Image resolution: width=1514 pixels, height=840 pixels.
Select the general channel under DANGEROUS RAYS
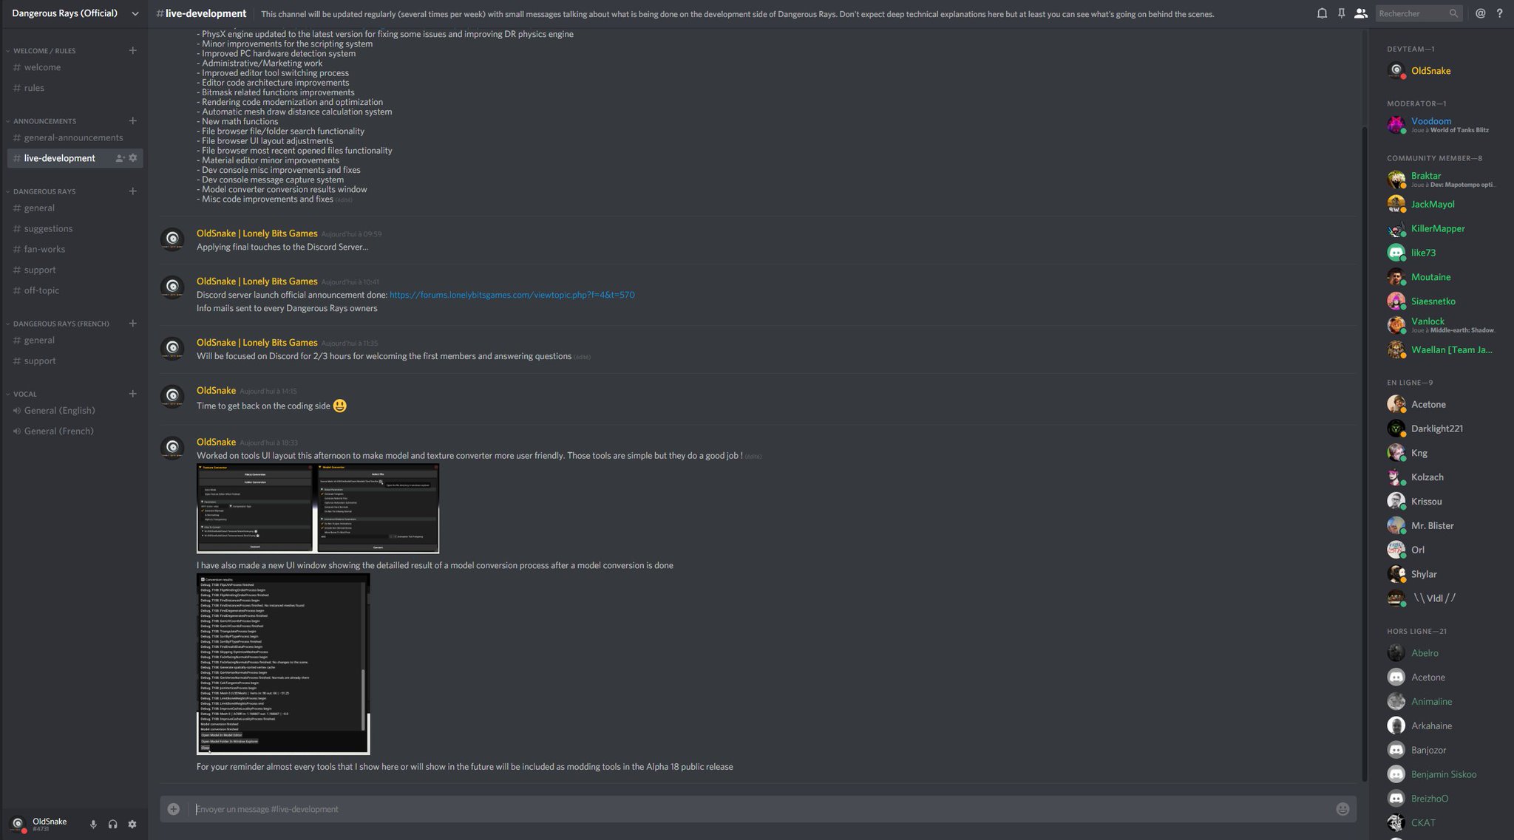point(38,208)
